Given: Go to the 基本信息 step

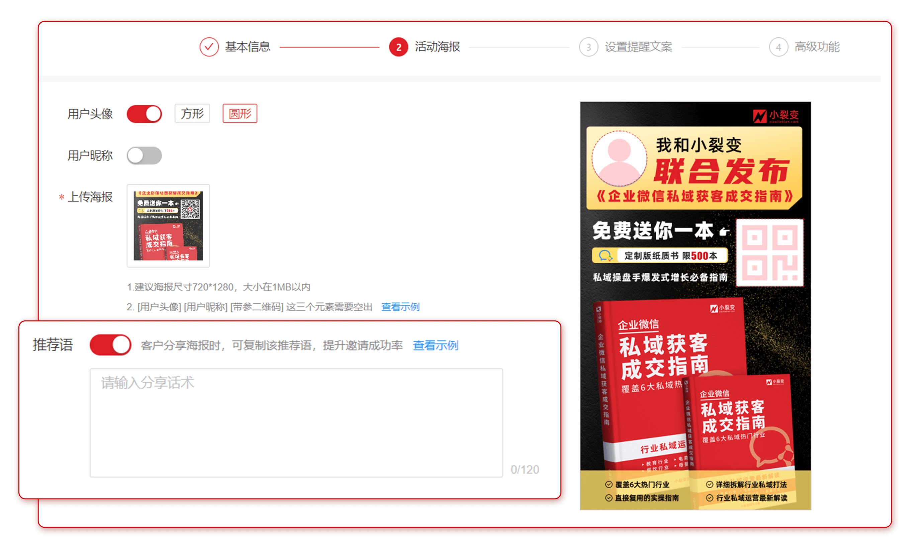Looking at the screenshot, I should coord(247,47).
